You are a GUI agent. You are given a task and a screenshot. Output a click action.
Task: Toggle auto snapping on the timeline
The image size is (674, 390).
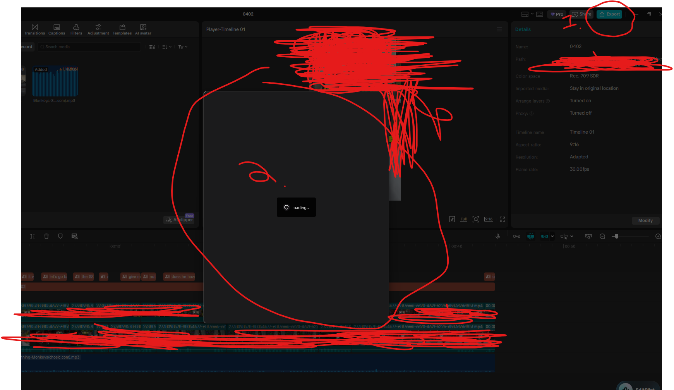[x=531, y=236]
